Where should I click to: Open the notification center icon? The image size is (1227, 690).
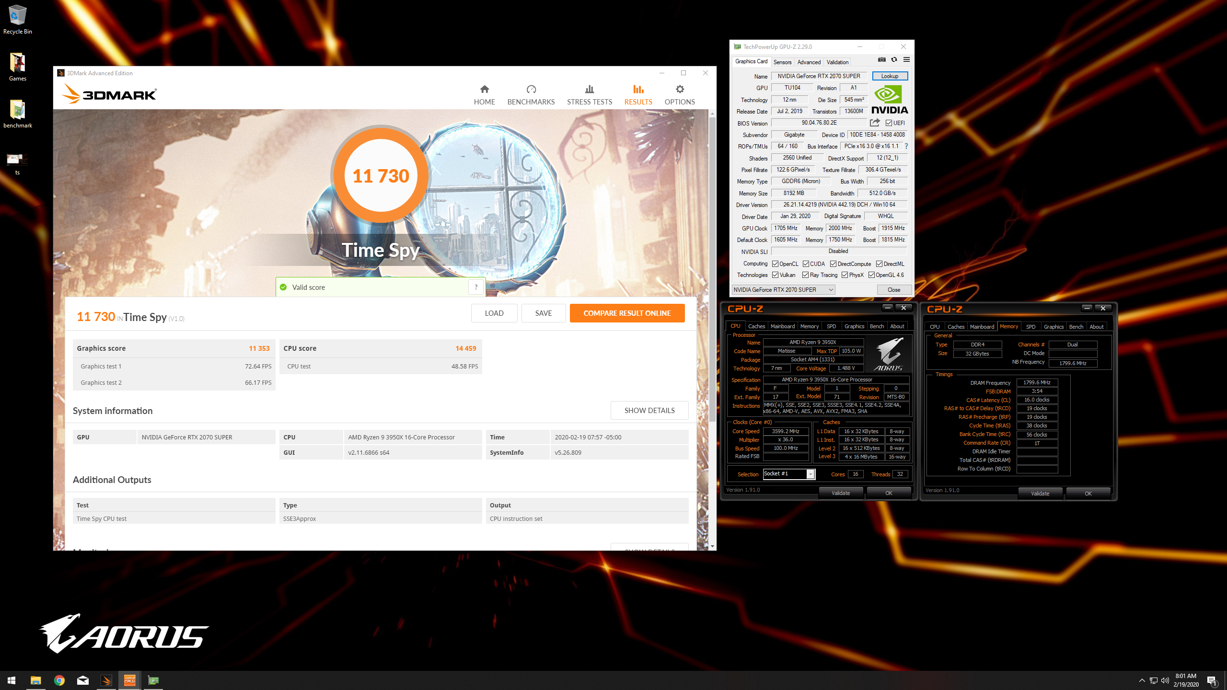pos(1212,680)
